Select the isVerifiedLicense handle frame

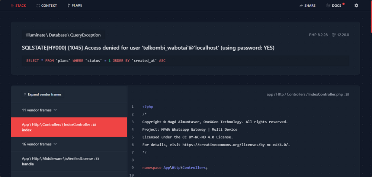[x=69, y=161]
